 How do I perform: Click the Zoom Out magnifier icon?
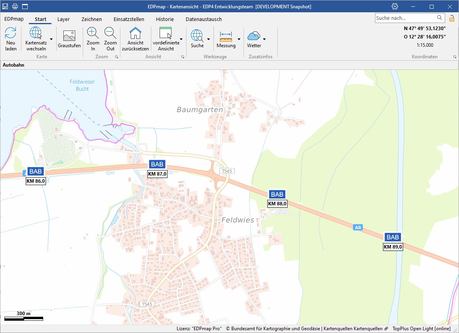110,34
